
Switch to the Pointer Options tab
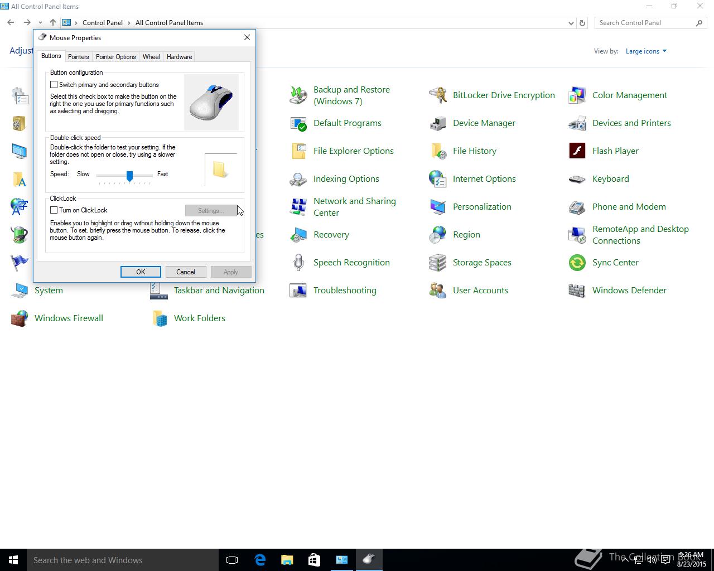115,57
